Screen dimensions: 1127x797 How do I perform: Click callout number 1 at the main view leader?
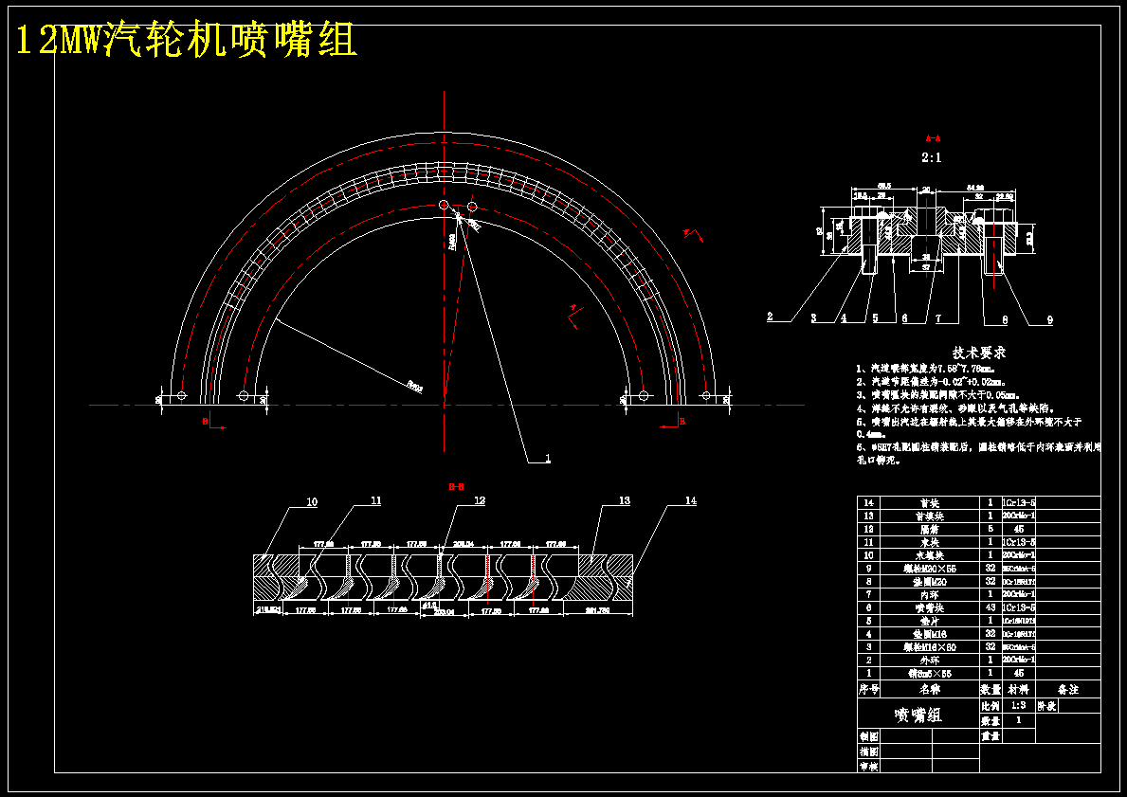[548, 458]
